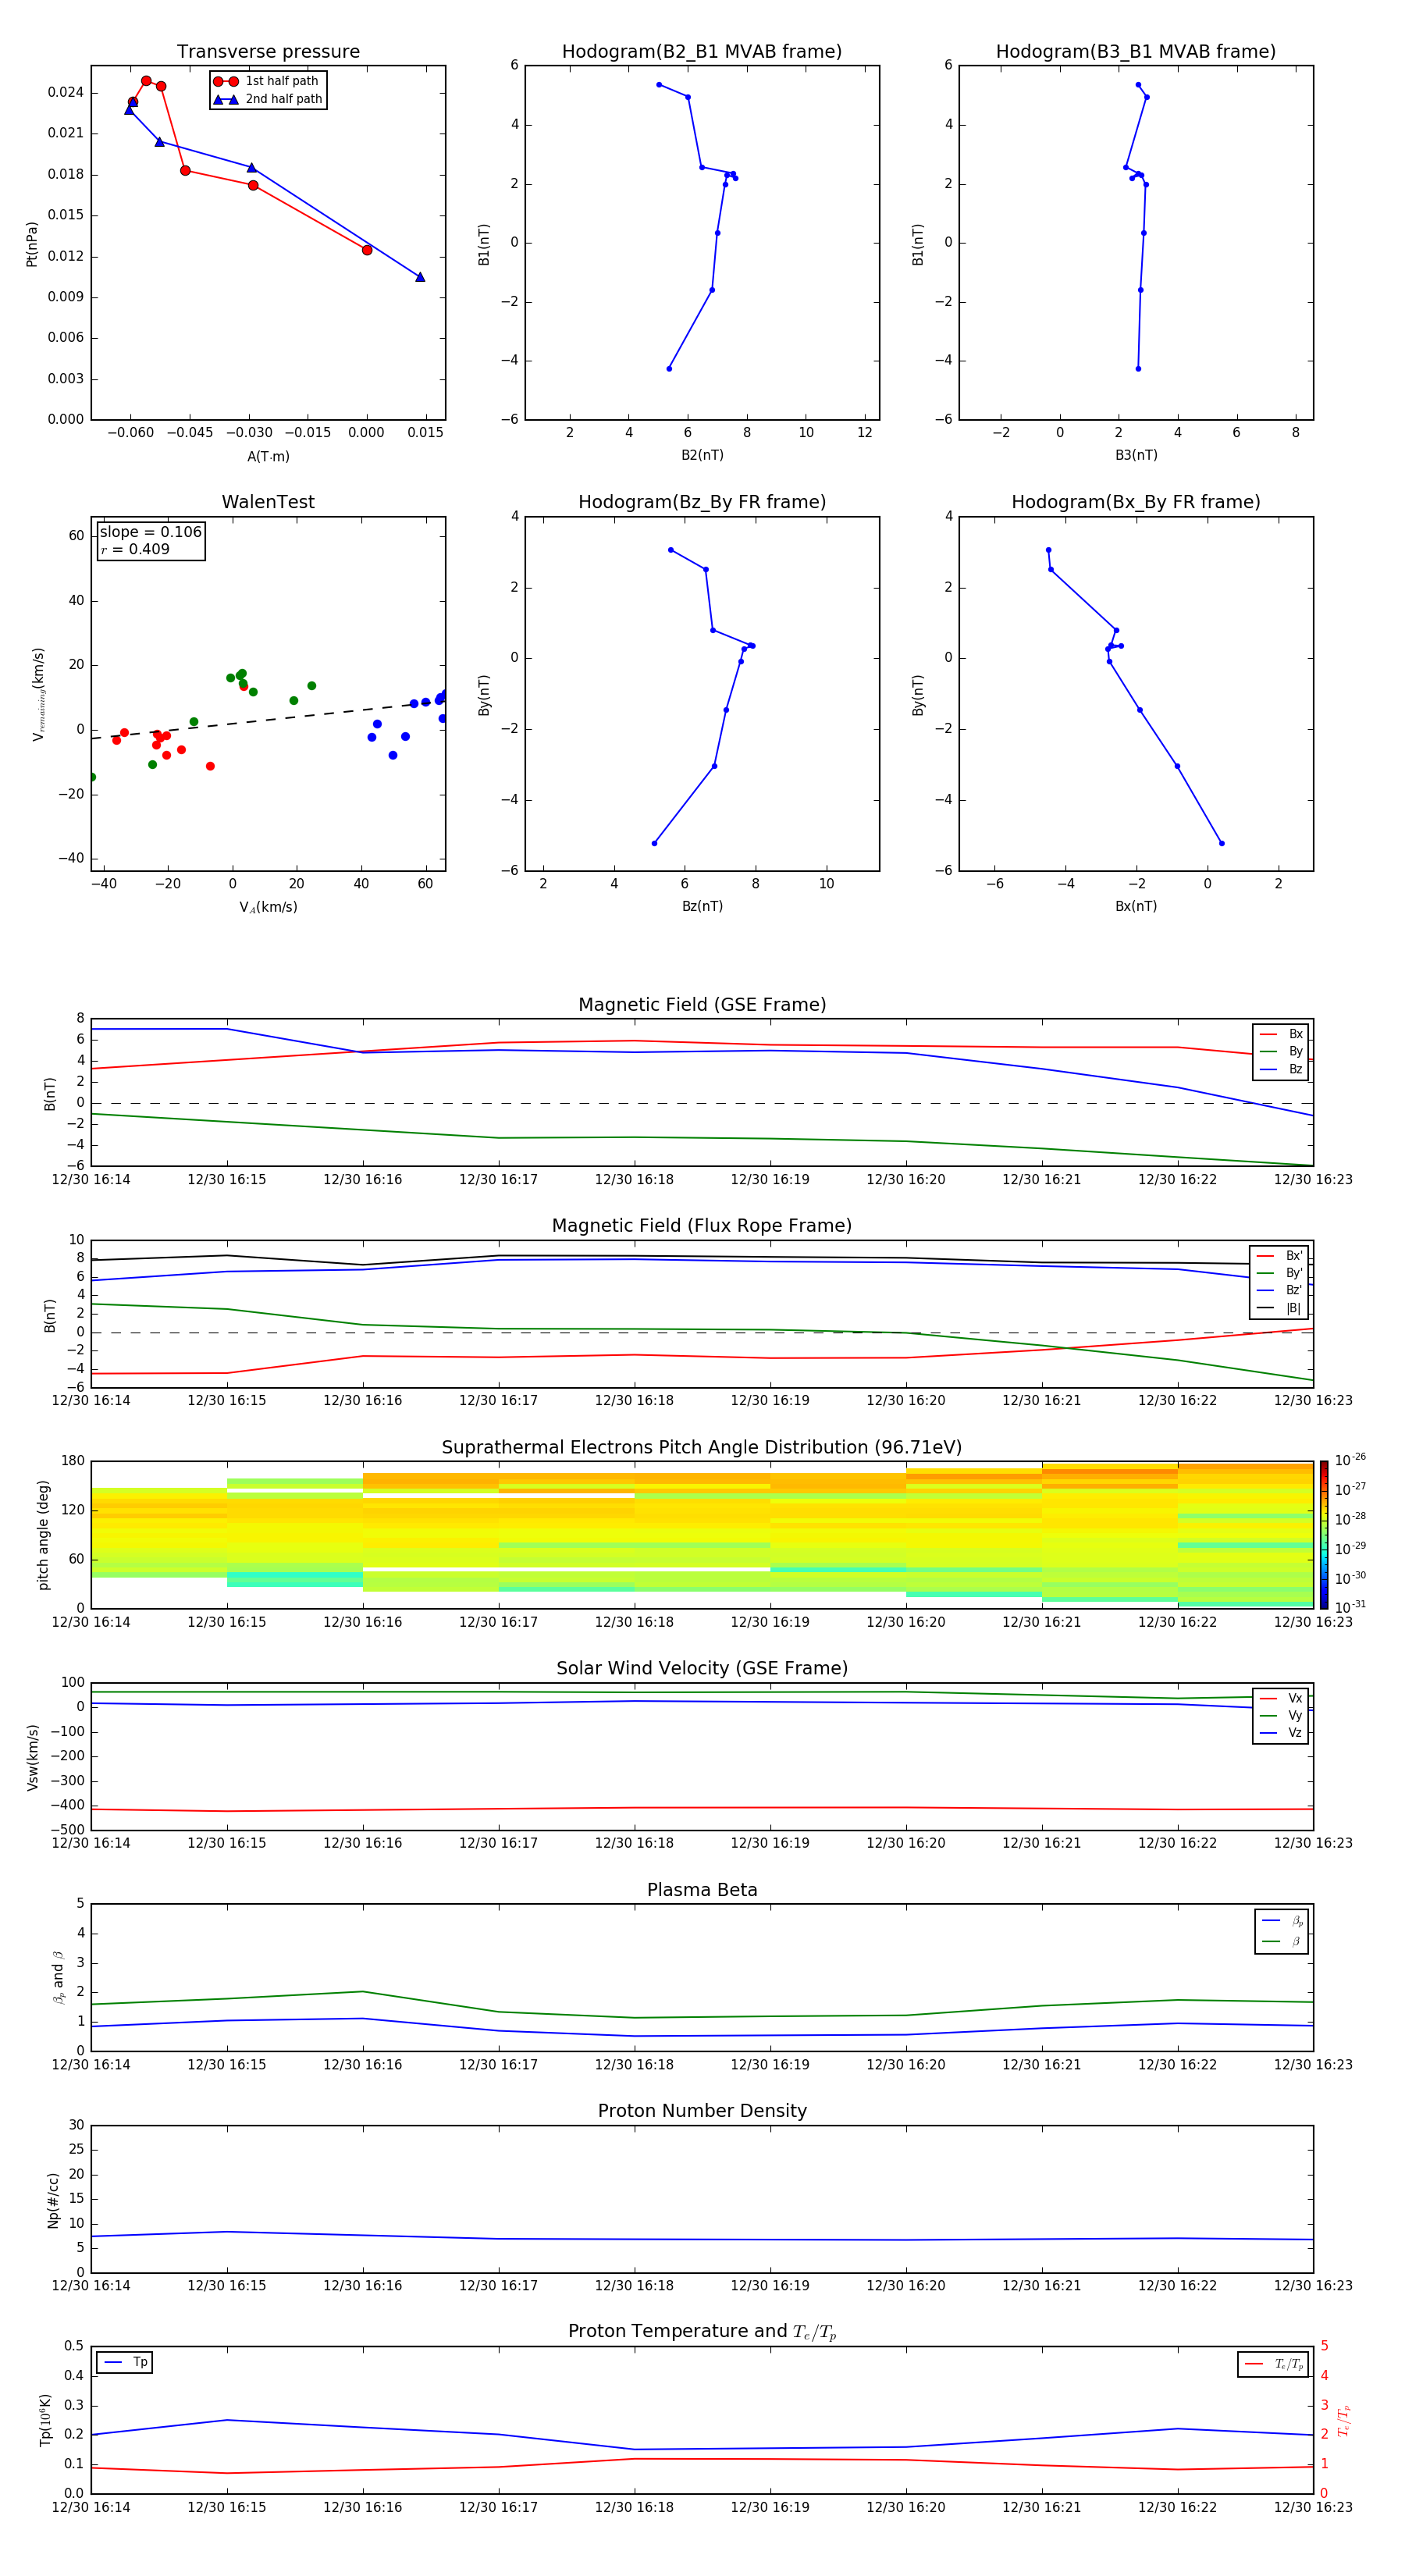
Task: Click the "βp and β" y-axis label
Action: (58, 1977)
